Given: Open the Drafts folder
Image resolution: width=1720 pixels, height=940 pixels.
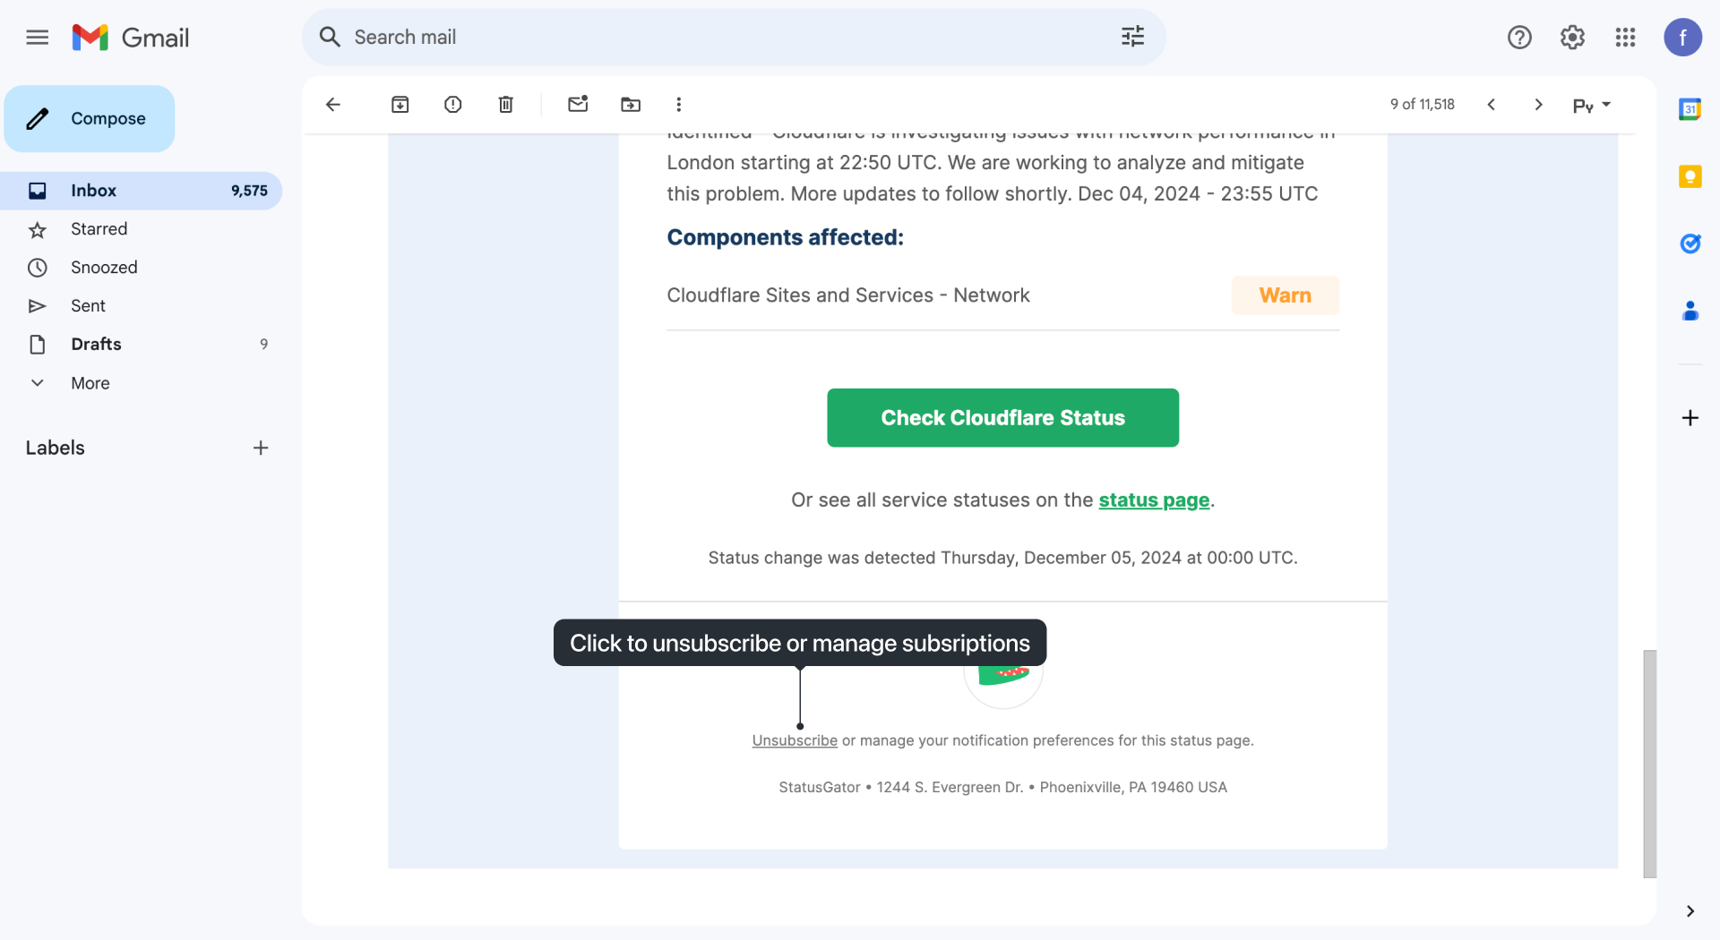Looking at the screenshot, I should point(142,345).
